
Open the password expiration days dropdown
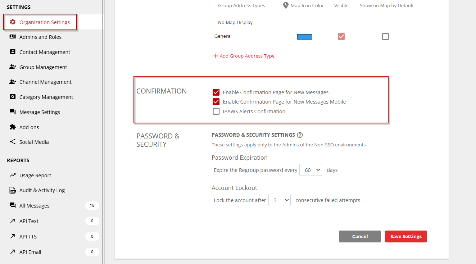pos(310,170)
